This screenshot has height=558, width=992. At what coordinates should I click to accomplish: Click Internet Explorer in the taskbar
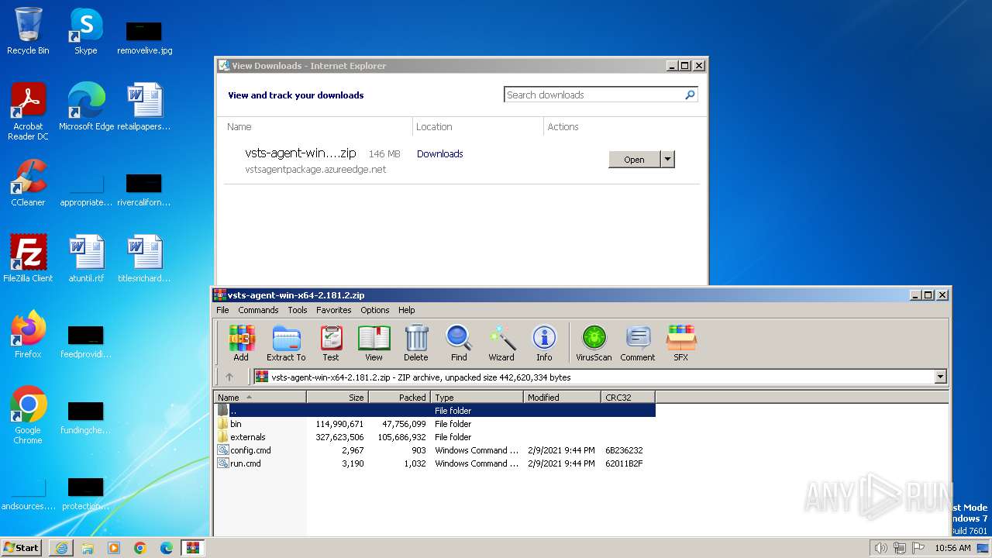(61, 548)
